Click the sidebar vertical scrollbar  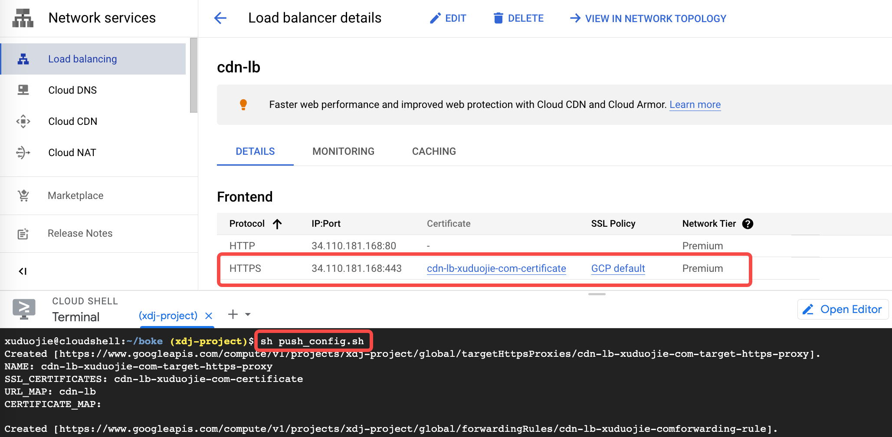click(193, 75)
